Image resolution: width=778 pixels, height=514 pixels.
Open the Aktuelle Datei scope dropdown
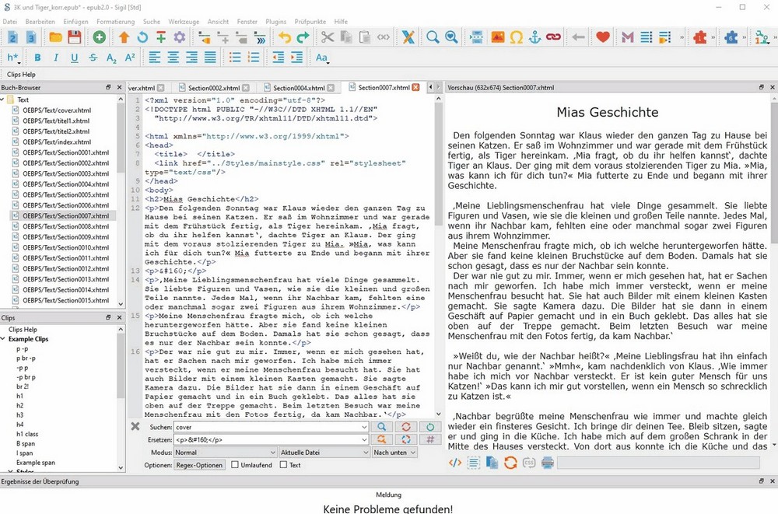pyautogui.click(x=323, y=453)
